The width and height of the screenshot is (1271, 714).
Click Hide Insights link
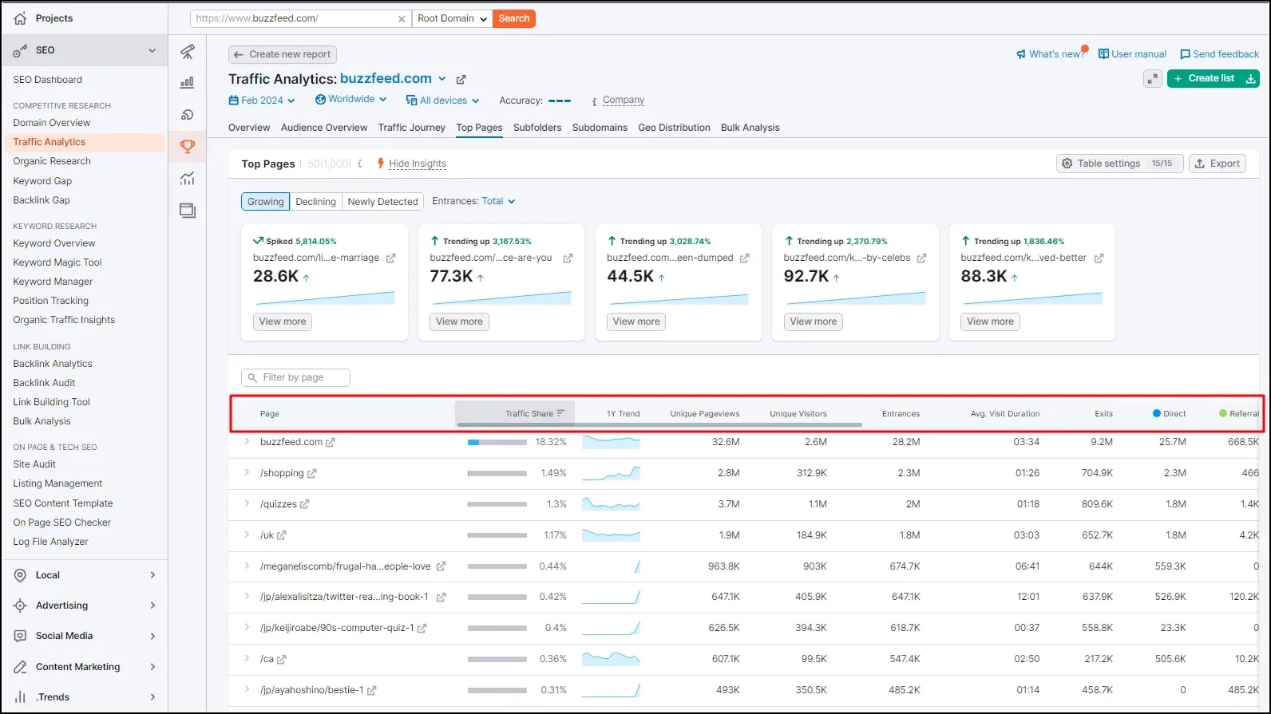[418, 164]
